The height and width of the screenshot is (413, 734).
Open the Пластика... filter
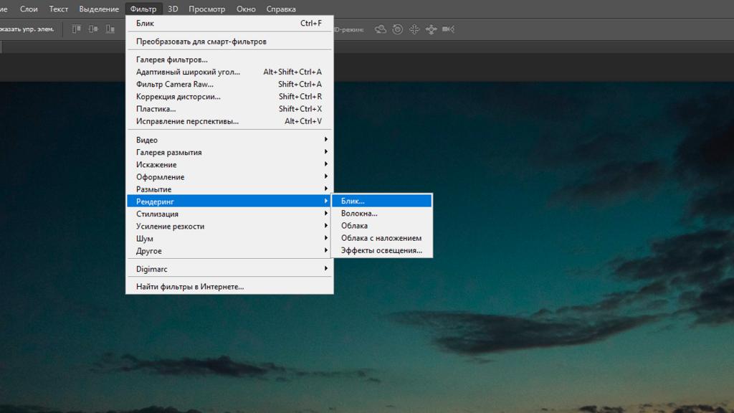pos(229,109)
